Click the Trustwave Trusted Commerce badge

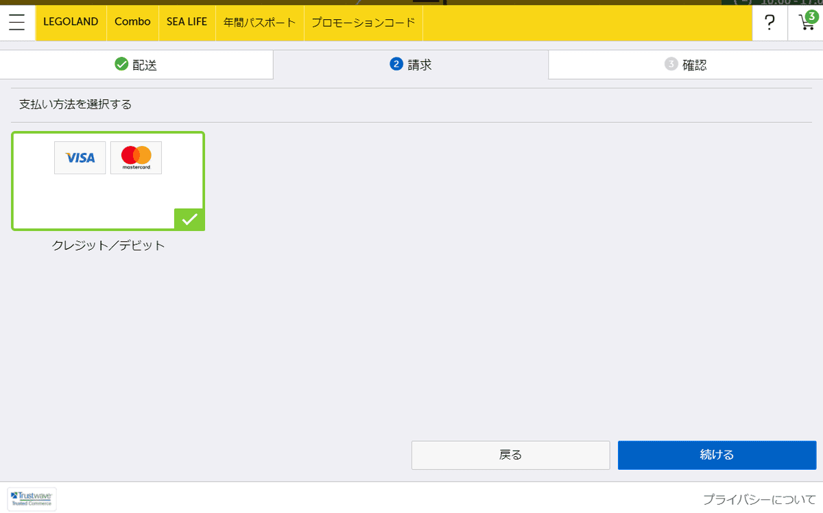click(x=32, y=499)
